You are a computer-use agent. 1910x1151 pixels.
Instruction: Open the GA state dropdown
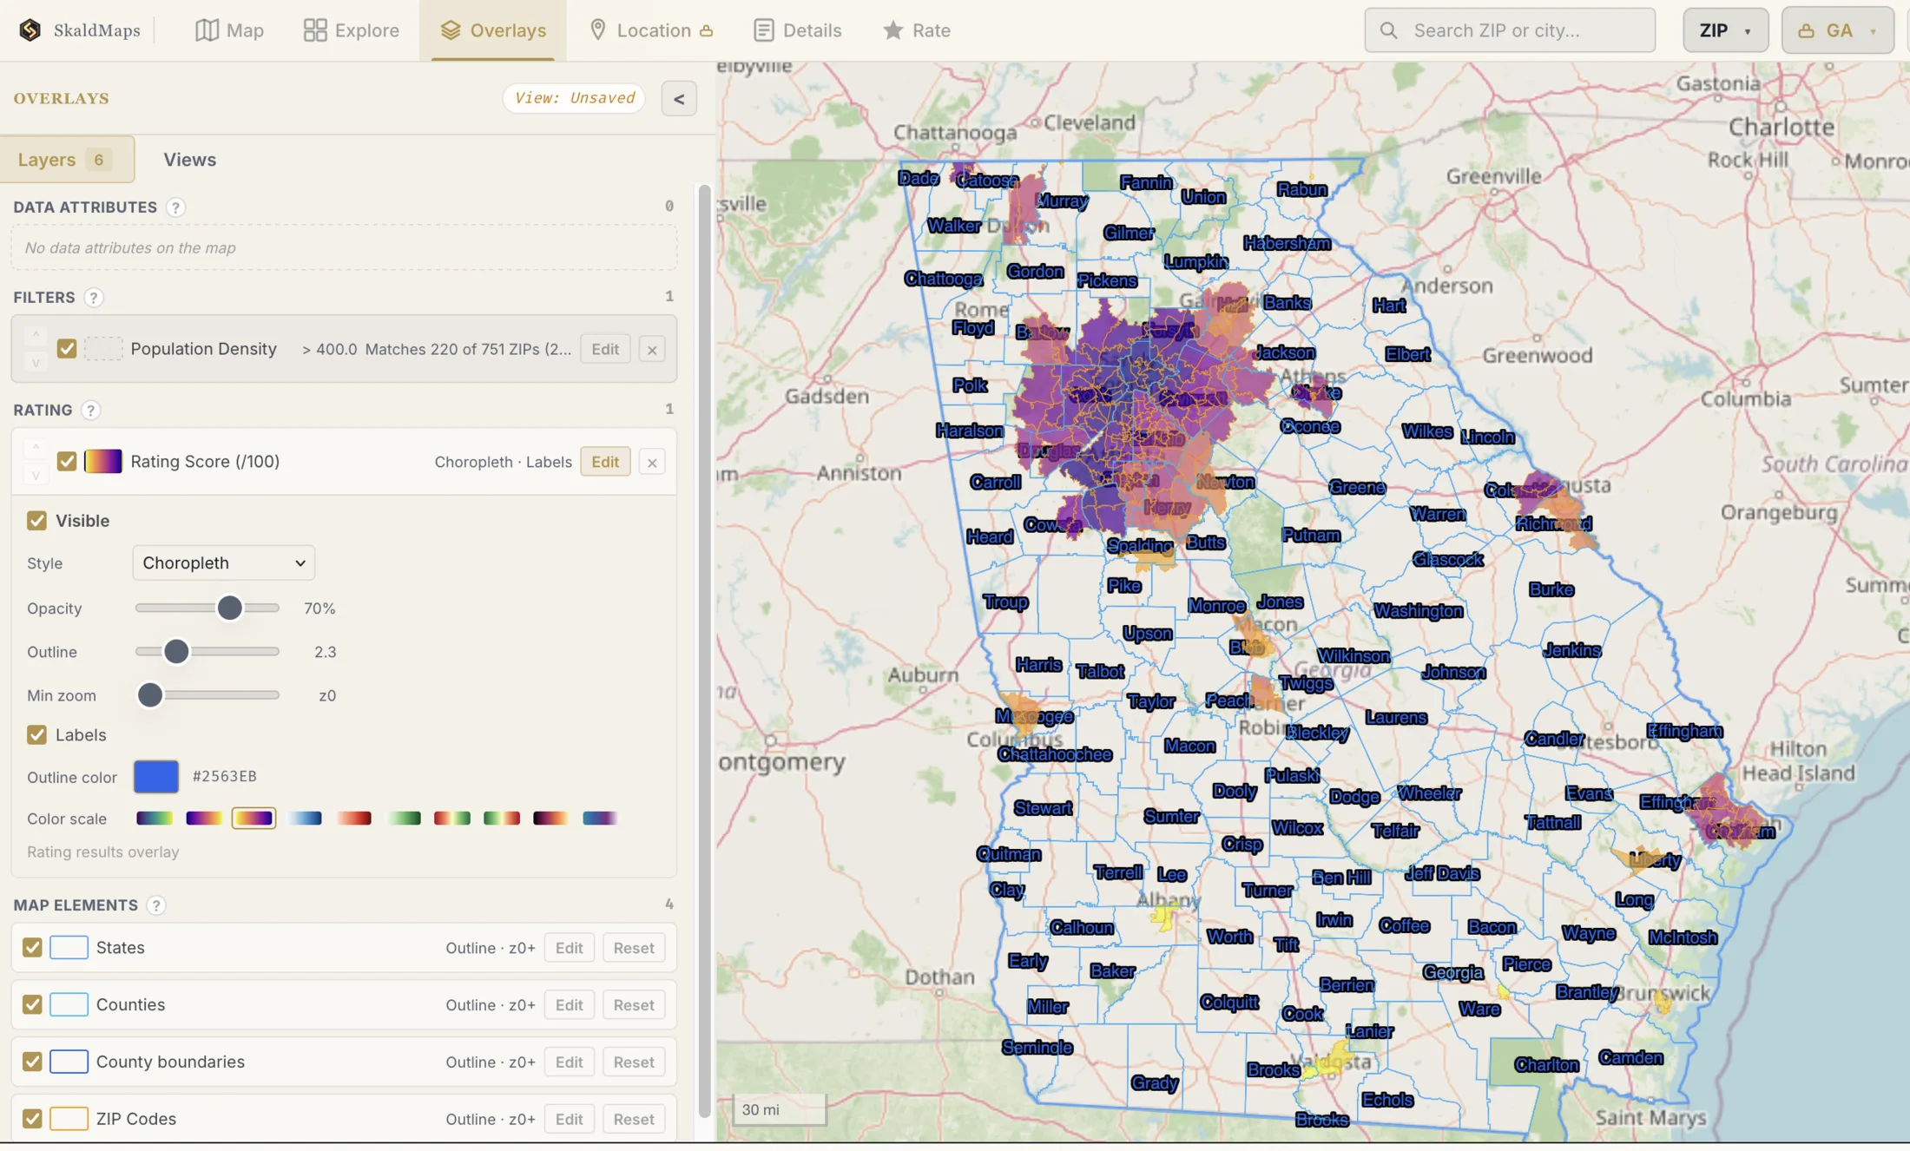1837,30
